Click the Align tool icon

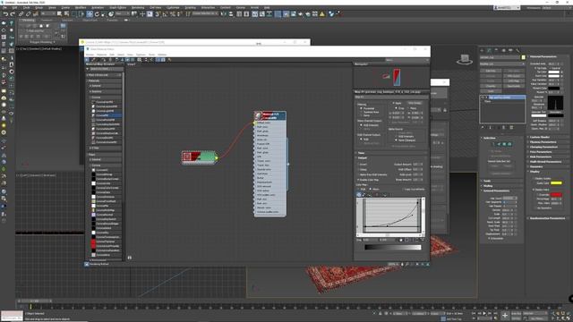tap(231, 14)
